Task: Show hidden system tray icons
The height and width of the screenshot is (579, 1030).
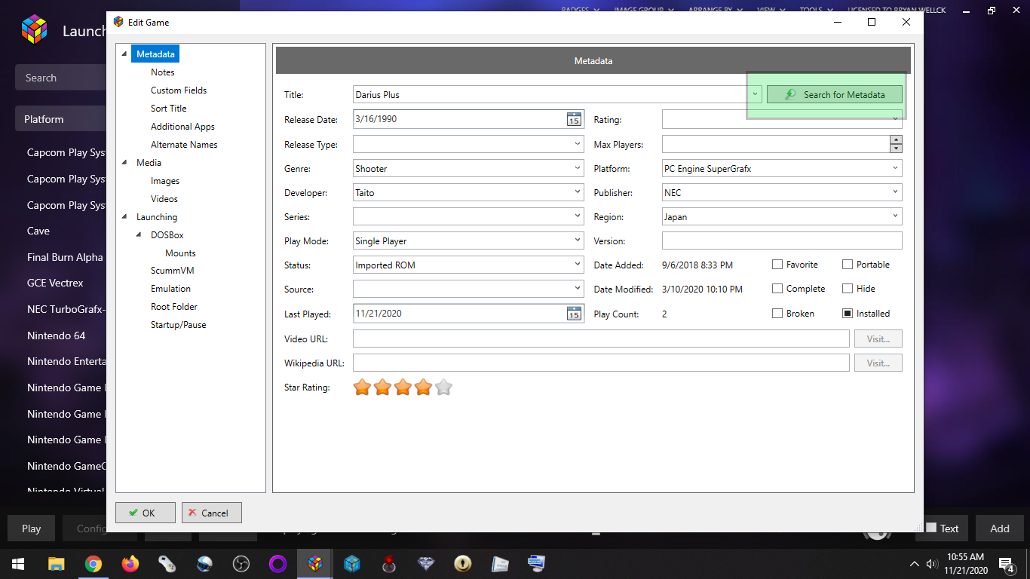Action: (x=915, y=563)
